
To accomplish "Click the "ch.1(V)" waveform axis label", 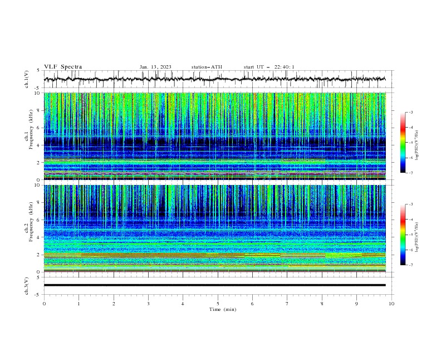I will [x=27, y=79].
